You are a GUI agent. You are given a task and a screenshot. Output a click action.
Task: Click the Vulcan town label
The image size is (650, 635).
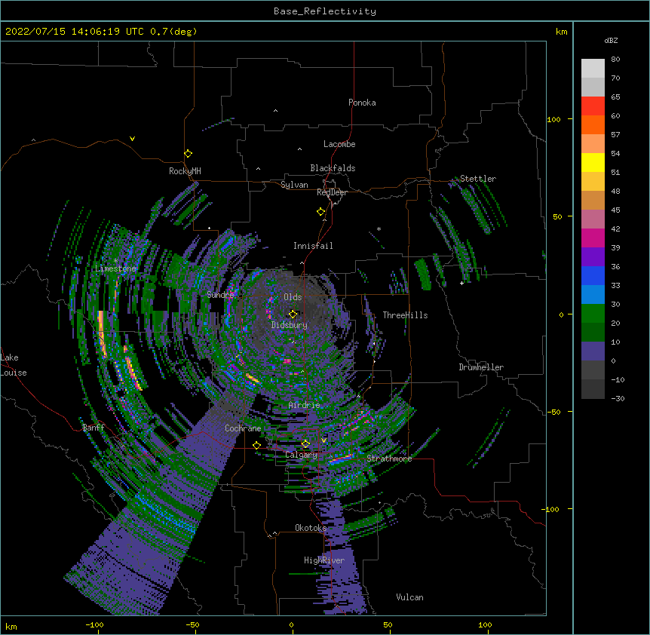(x=409, y=597)
